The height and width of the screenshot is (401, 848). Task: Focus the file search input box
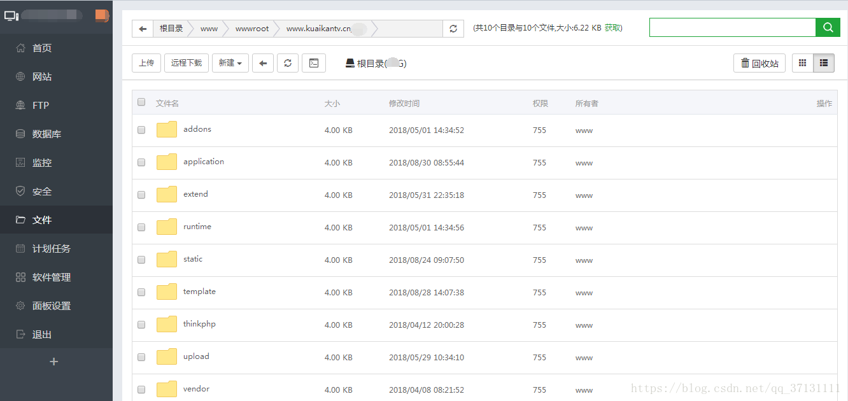732,27
